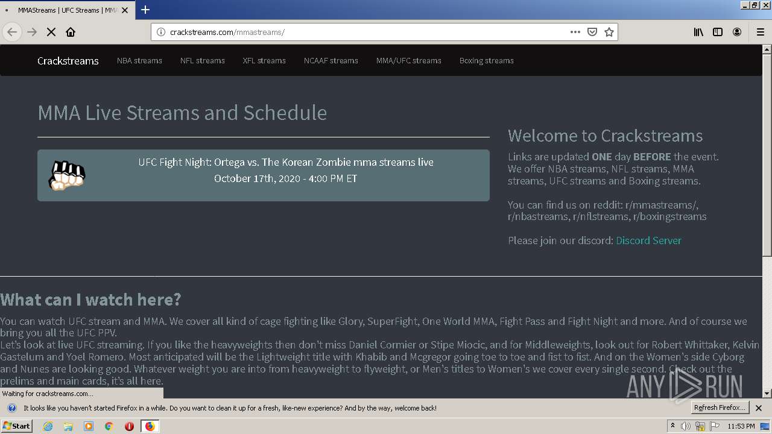Click the Refresh Firefox button

[720, 407]
